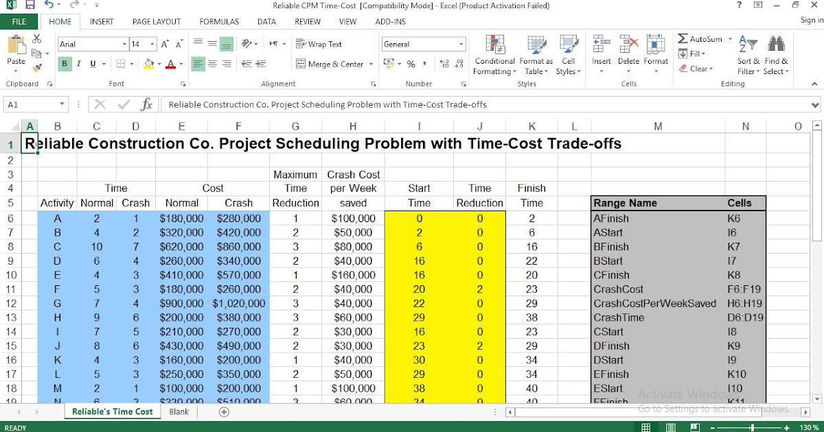Switch to the INSERT ribbon tab
This screenshot has width=824, height=432.
pyautogui.click(x=102, y=21)
